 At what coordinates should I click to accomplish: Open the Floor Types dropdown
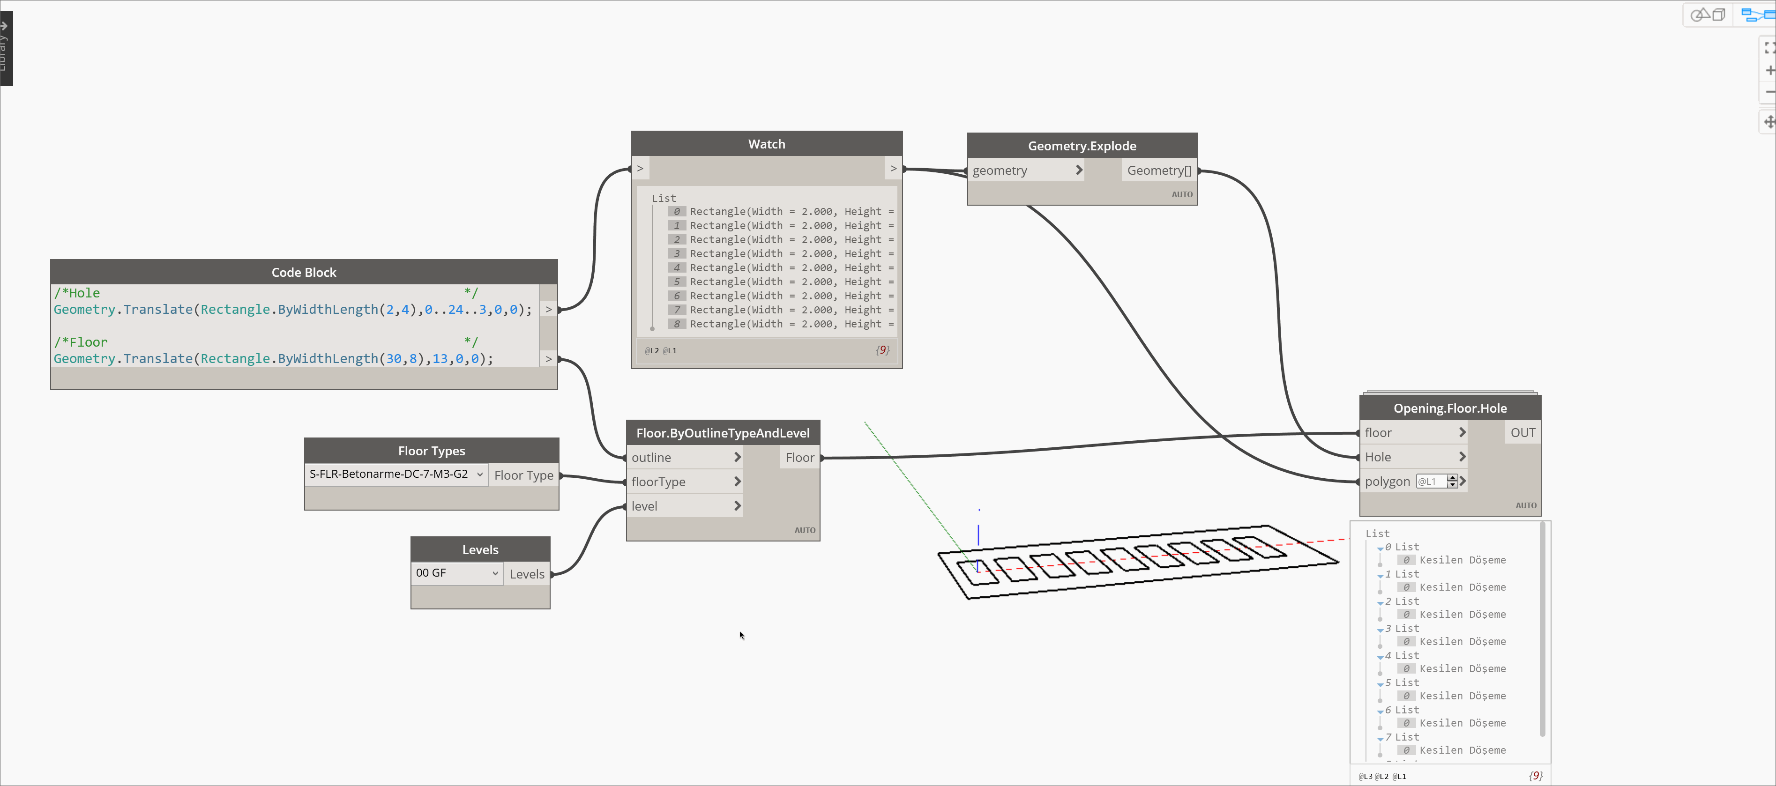pos(396,474)
